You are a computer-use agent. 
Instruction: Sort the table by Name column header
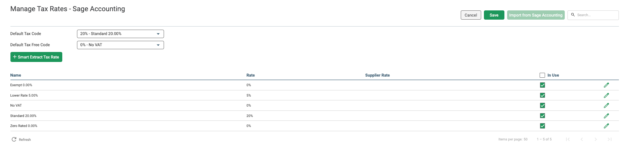coord(15,75)
